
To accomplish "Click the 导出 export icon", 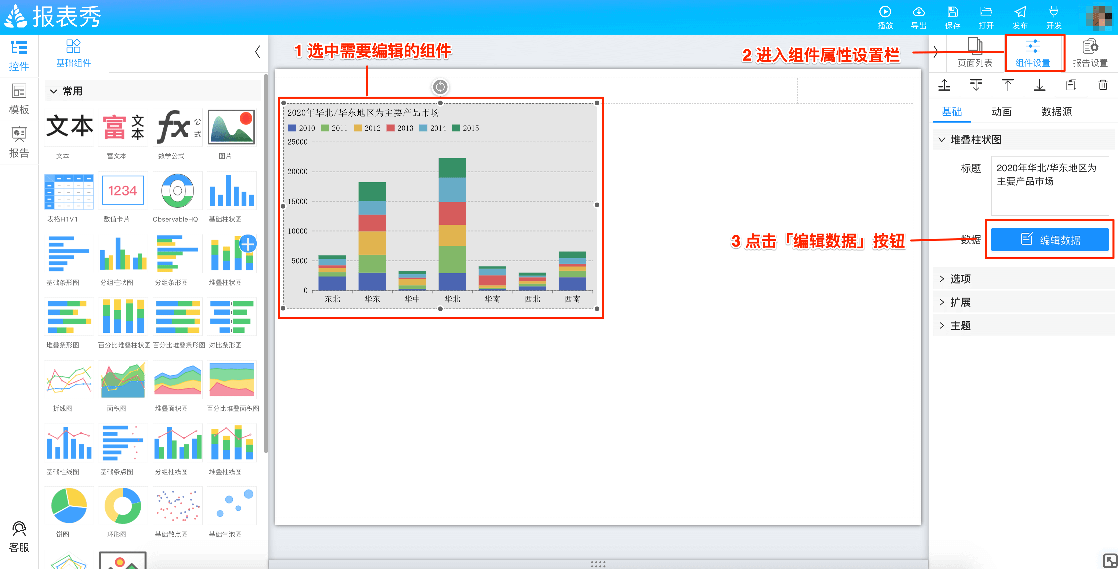I will 919,12.
